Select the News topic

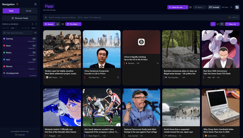20,47
